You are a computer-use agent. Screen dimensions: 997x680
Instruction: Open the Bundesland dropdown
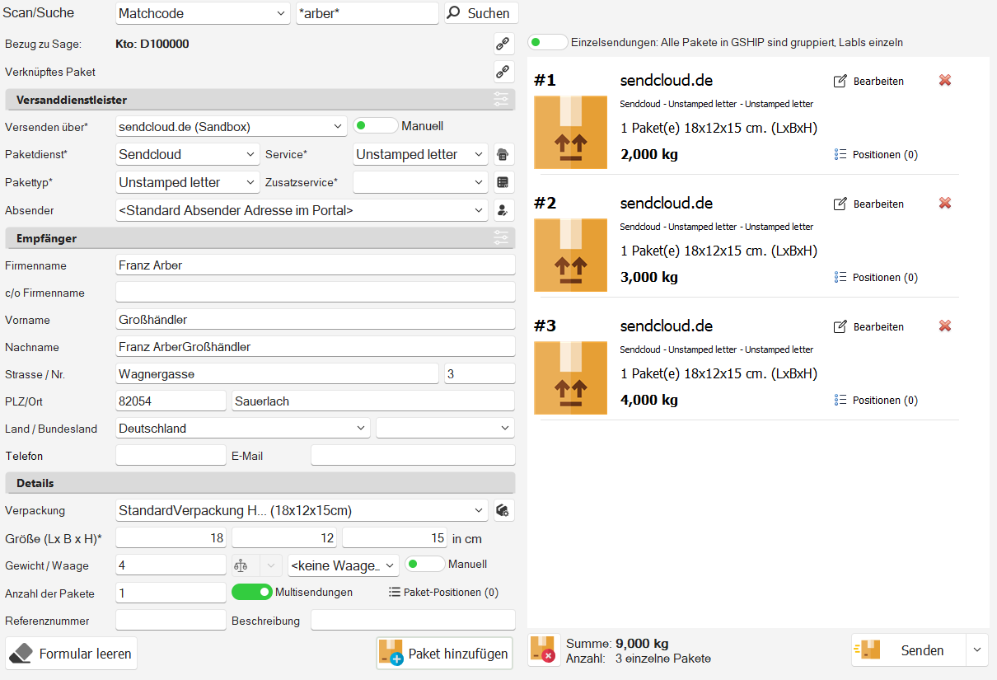tap(446, 429)
